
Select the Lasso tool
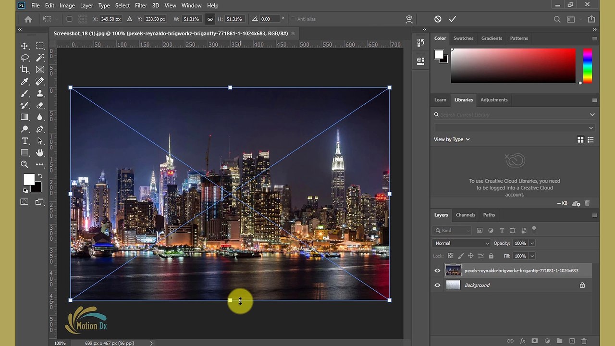click(x=25, y=58)
